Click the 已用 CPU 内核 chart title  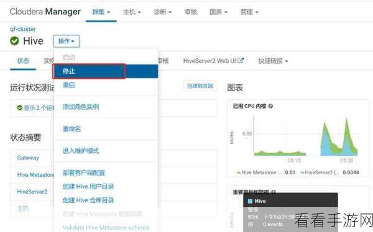[x=249, y=106]
